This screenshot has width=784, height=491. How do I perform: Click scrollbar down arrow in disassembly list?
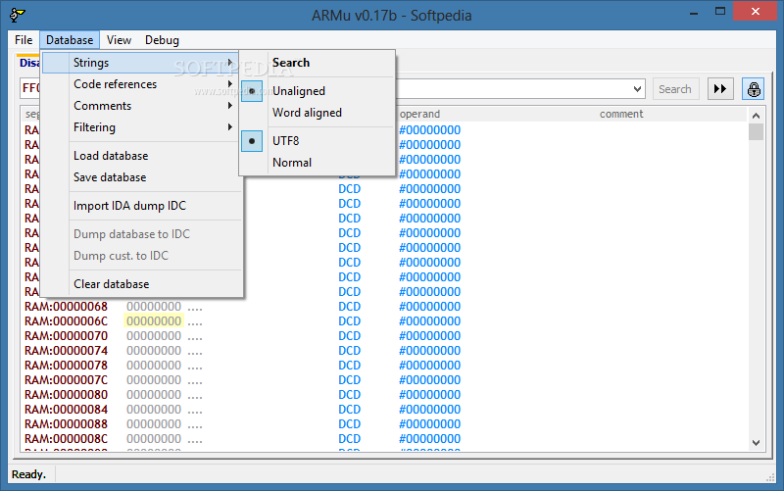(756, 443)
